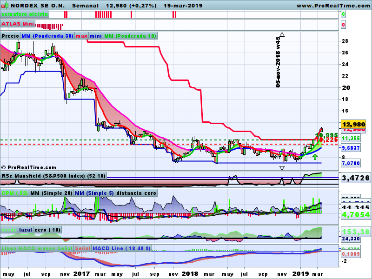Click the 2018 year label on time axis
This screenshot has height=279, width=372.
[x=190, y=273]
